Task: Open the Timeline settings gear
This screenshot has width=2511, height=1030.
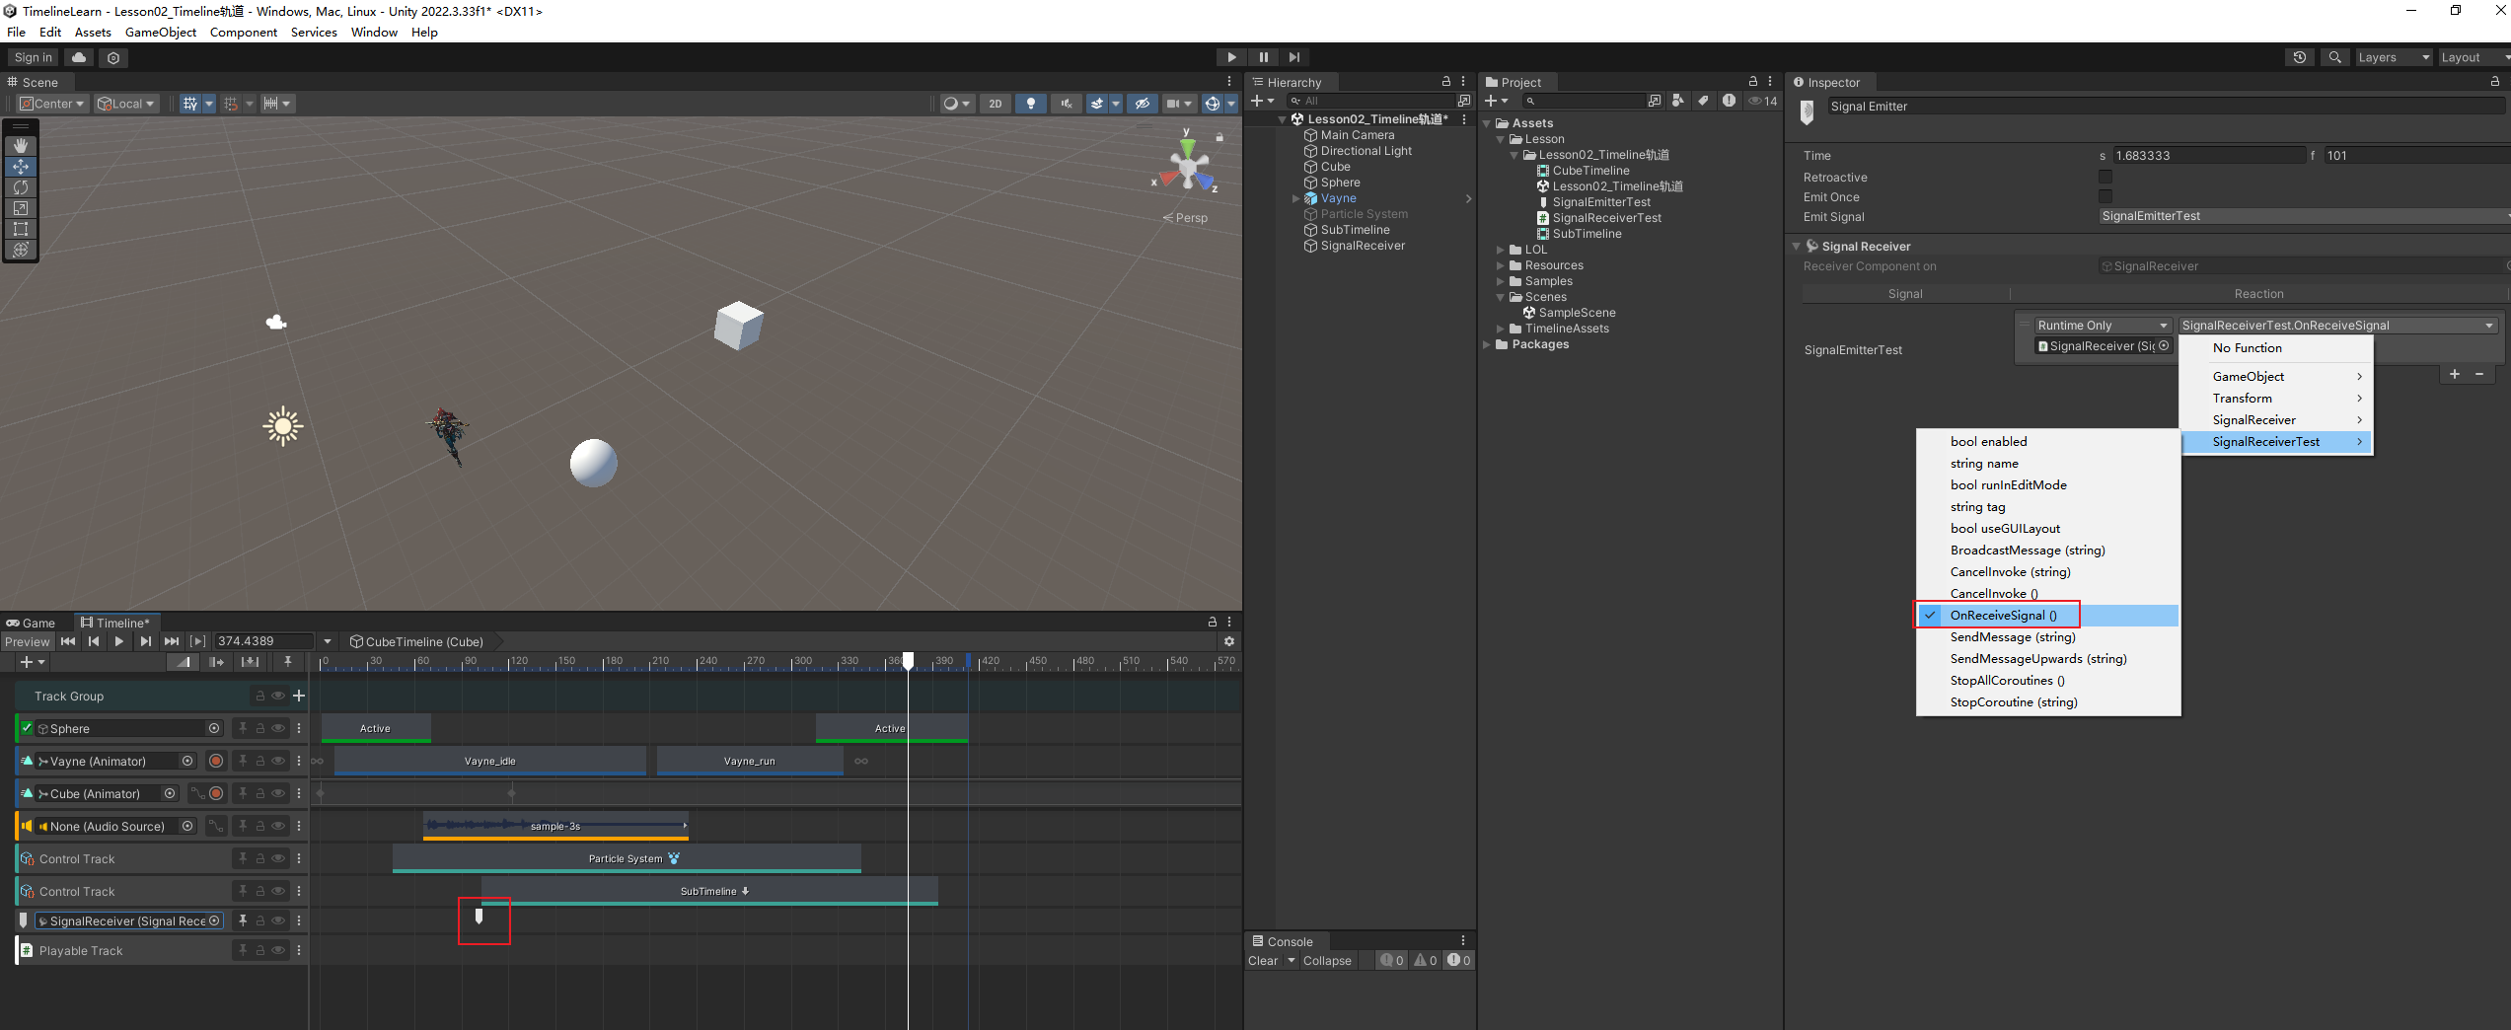Action: coord(1229,641)
